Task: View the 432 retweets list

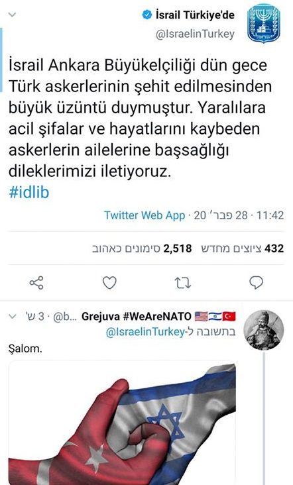Action: (x=242, y=248)
